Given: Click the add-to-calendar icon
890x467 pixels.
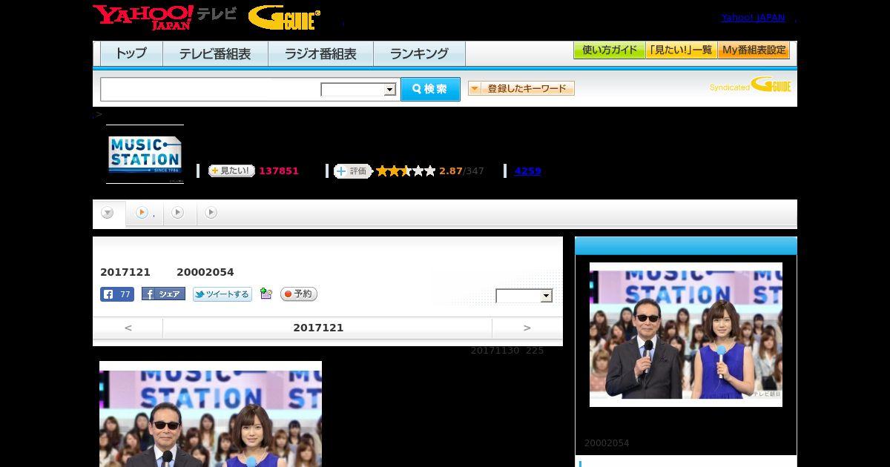Looking at the screenshot, I should (x=266, y=294).
